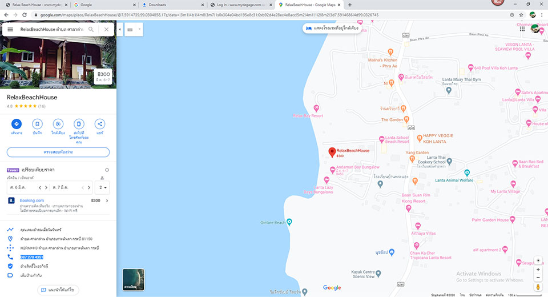
Task: Reload the page in Chrome
Action: pos(25,15)
